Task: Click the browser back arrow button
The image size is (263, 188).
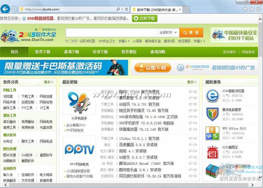Action: [5, 9]
